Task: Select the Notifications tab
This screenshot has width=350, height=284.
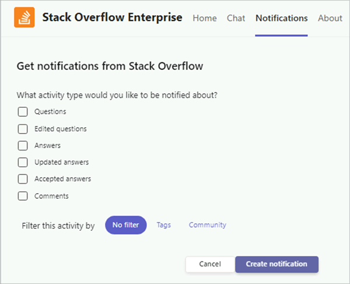Action: [x=281, y=18]
